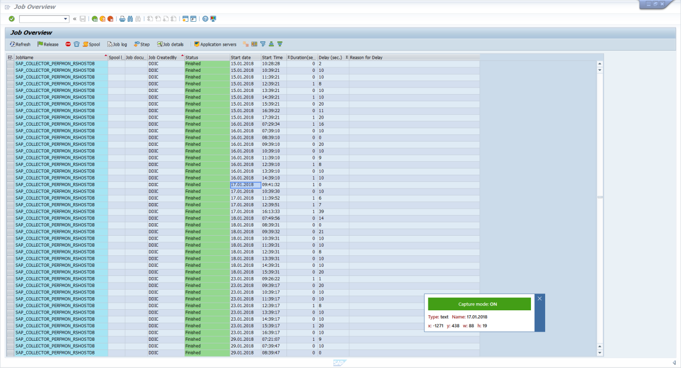
Task: Select the row starting at 10:28:28
Action: [x=10, y=64]
